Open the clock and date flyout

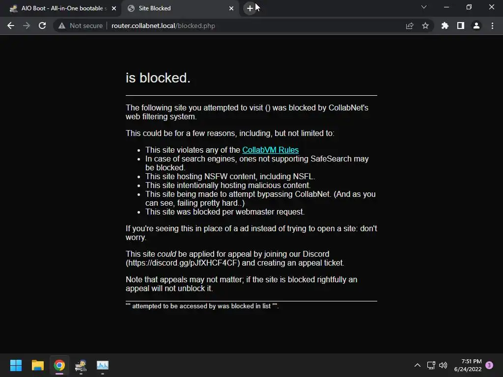pos(468,365)
